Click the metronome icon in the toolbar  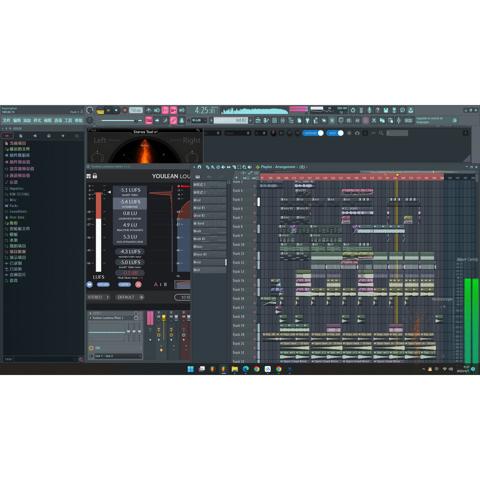pos(149,110)
